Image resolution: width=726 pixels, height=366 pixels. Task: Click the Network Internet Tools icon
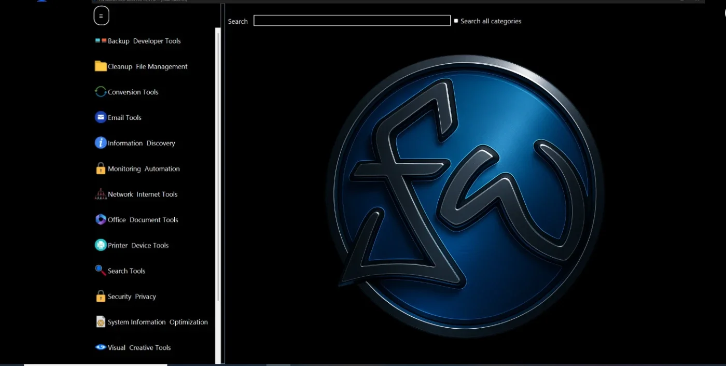(x=101, y=194)
